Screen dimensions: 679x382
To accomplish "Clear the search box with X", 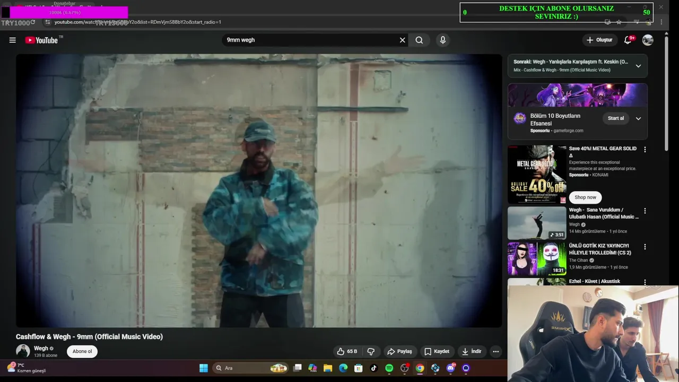I will coord(402,40).
